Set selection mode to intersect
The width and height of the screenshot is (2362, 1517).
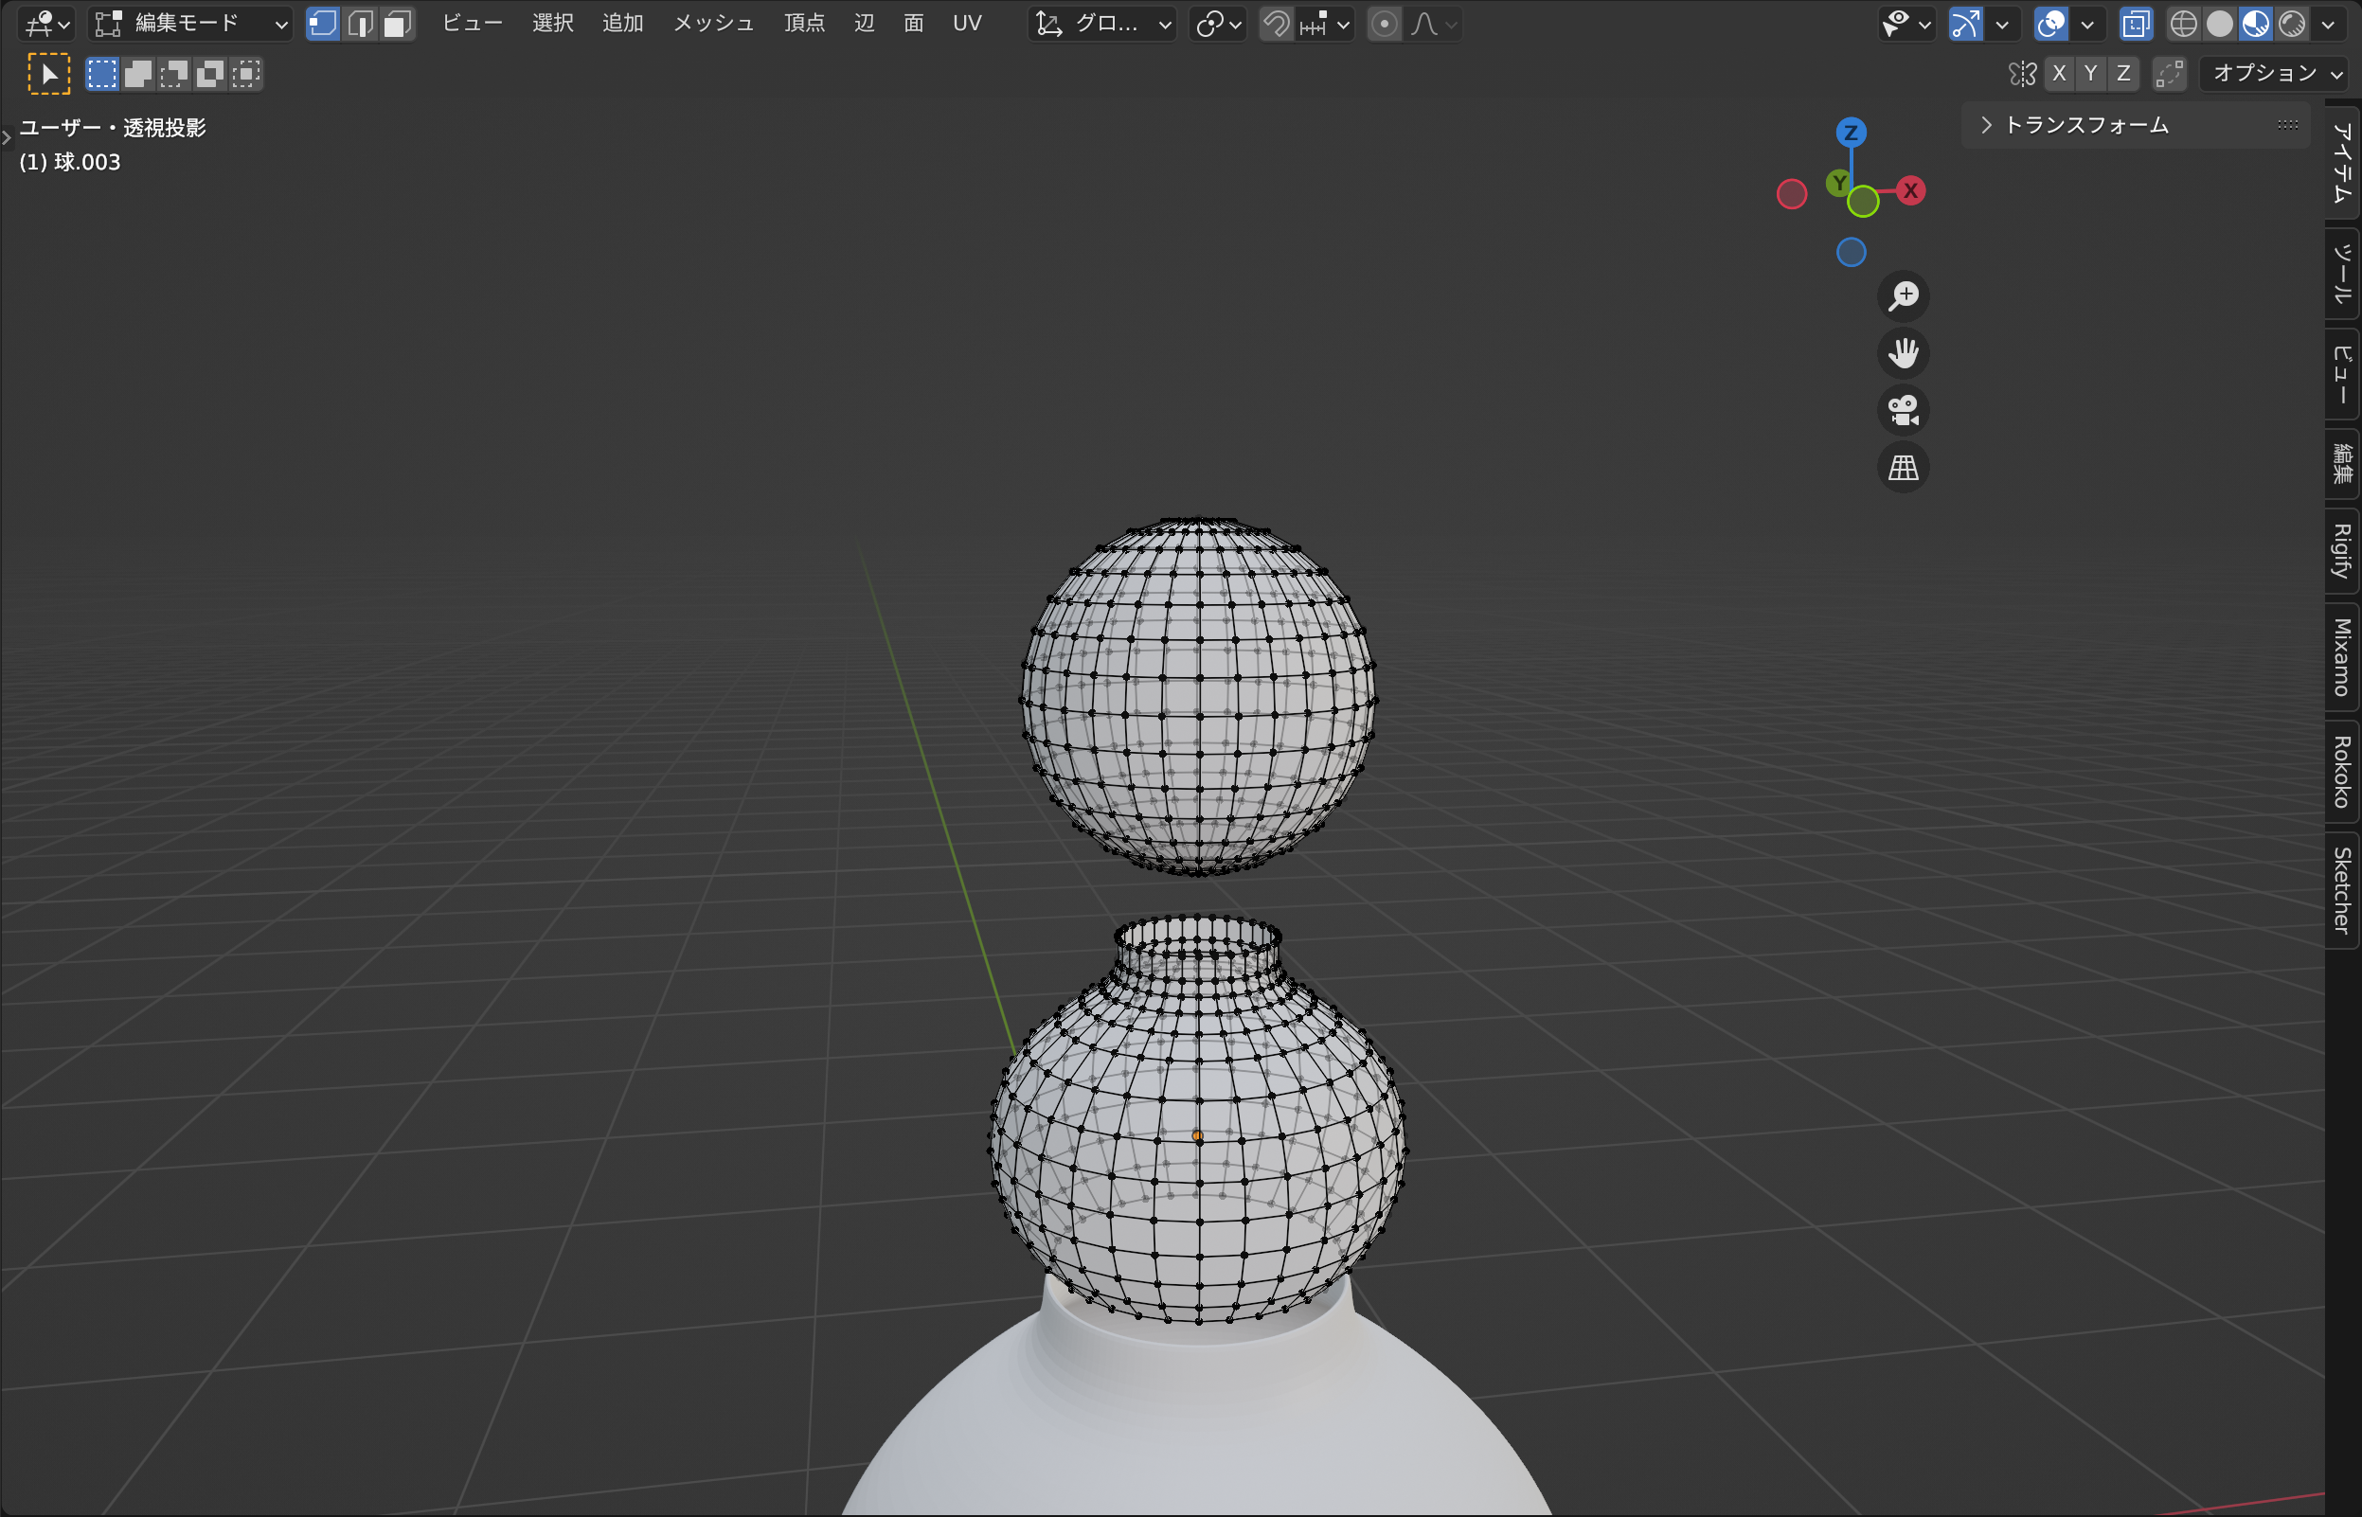click(246, 74)
